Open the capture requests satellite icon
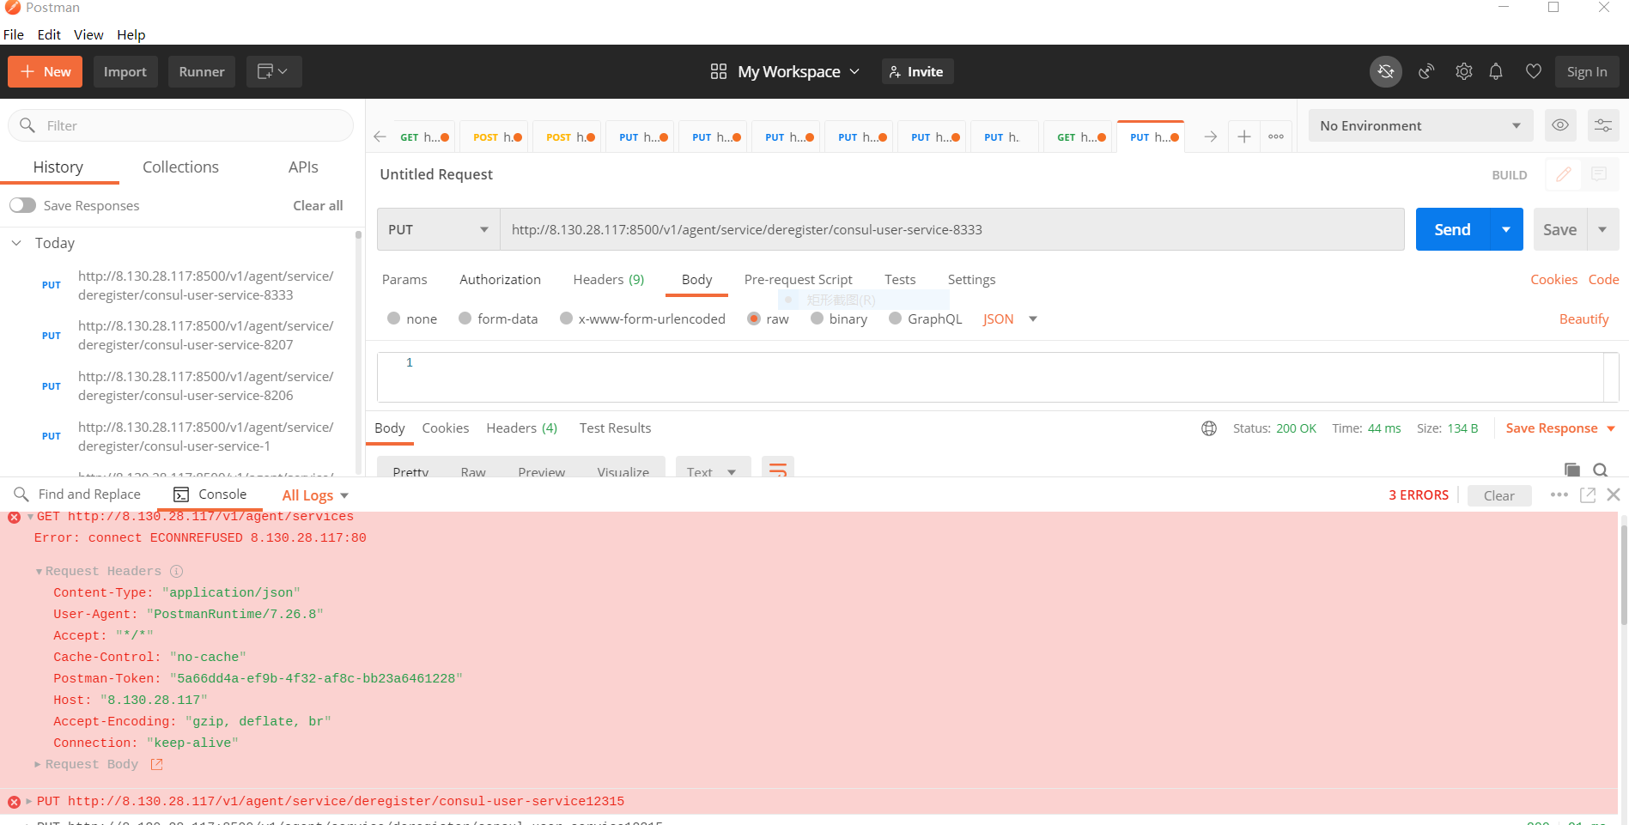The width and height of the screenshot is (1629, 825). point(1426,72)
